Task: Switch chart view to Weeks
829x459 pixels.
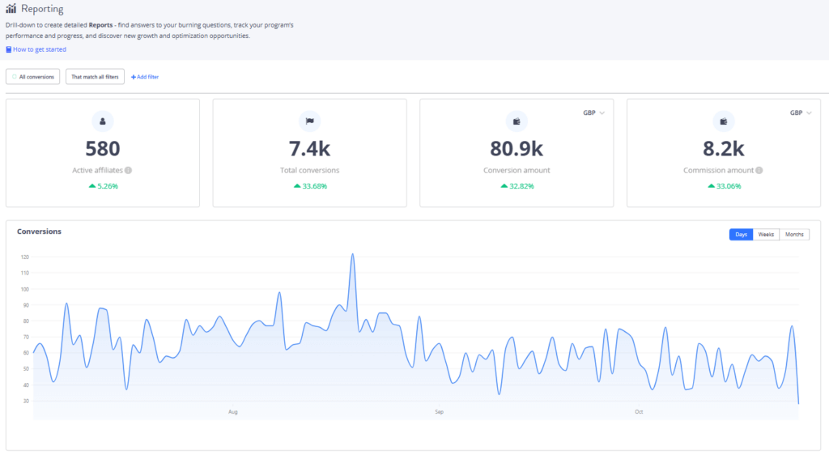Action: (x=766, y=235)
